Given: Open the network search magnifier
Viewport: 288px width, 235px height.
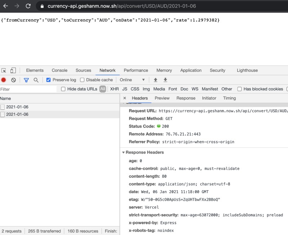Looking at the screenshot, I should (36, 80).
